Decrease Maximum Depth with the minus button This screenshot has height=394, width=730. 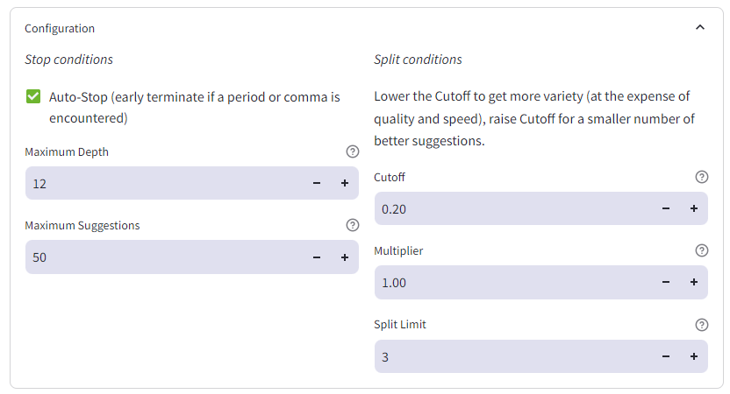pos(317,184)
